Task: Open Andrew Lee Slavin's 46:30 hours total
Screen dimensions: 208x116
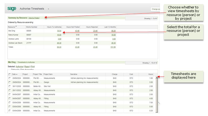Action: (x=59, y=43)
